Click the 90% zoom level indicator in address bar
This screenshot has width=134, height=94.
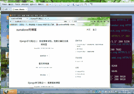(66, 22)
